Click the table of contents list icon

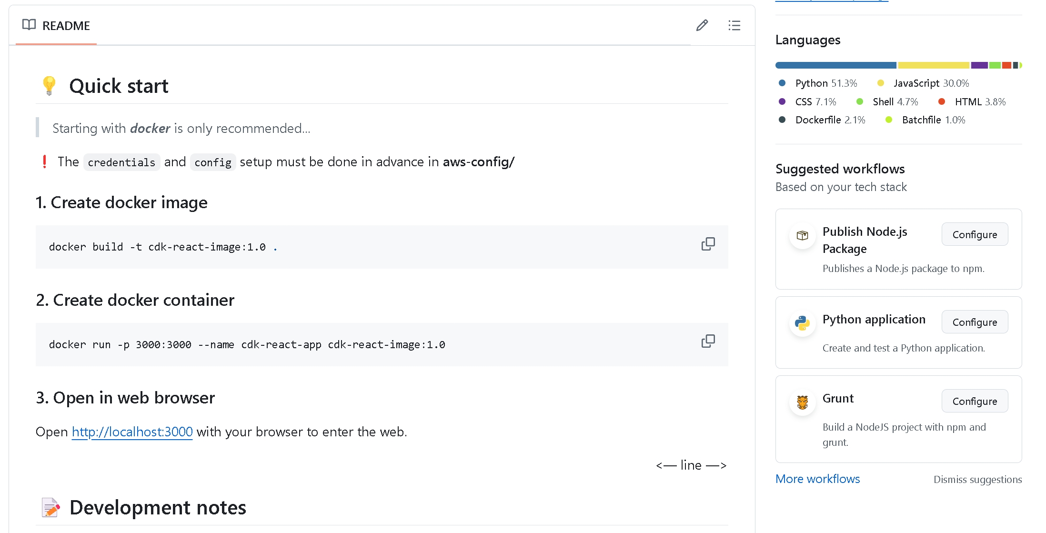point(734,25)
